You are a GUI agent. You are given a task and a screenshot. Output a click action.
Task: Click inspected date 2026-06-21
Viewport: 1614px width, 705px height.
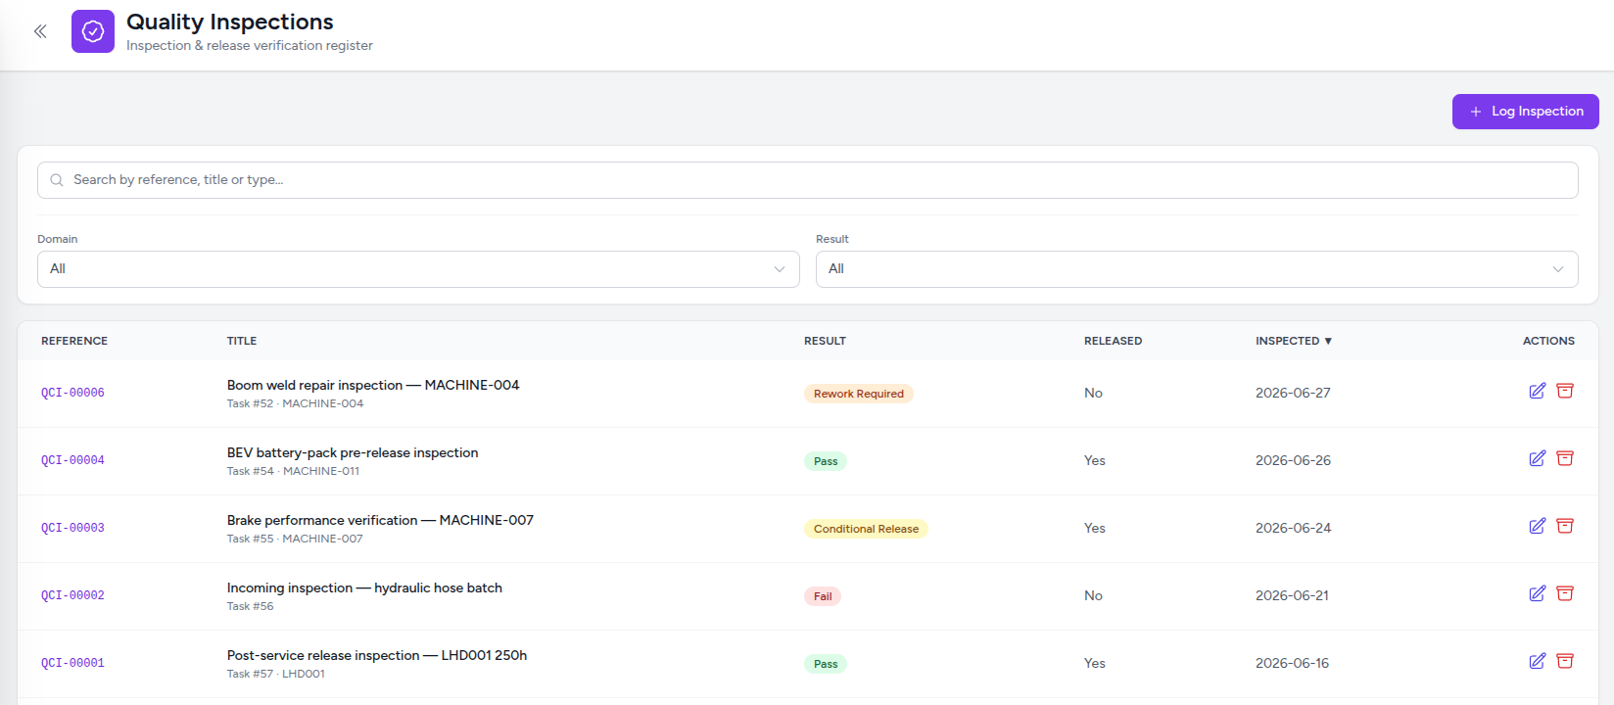1292,595
